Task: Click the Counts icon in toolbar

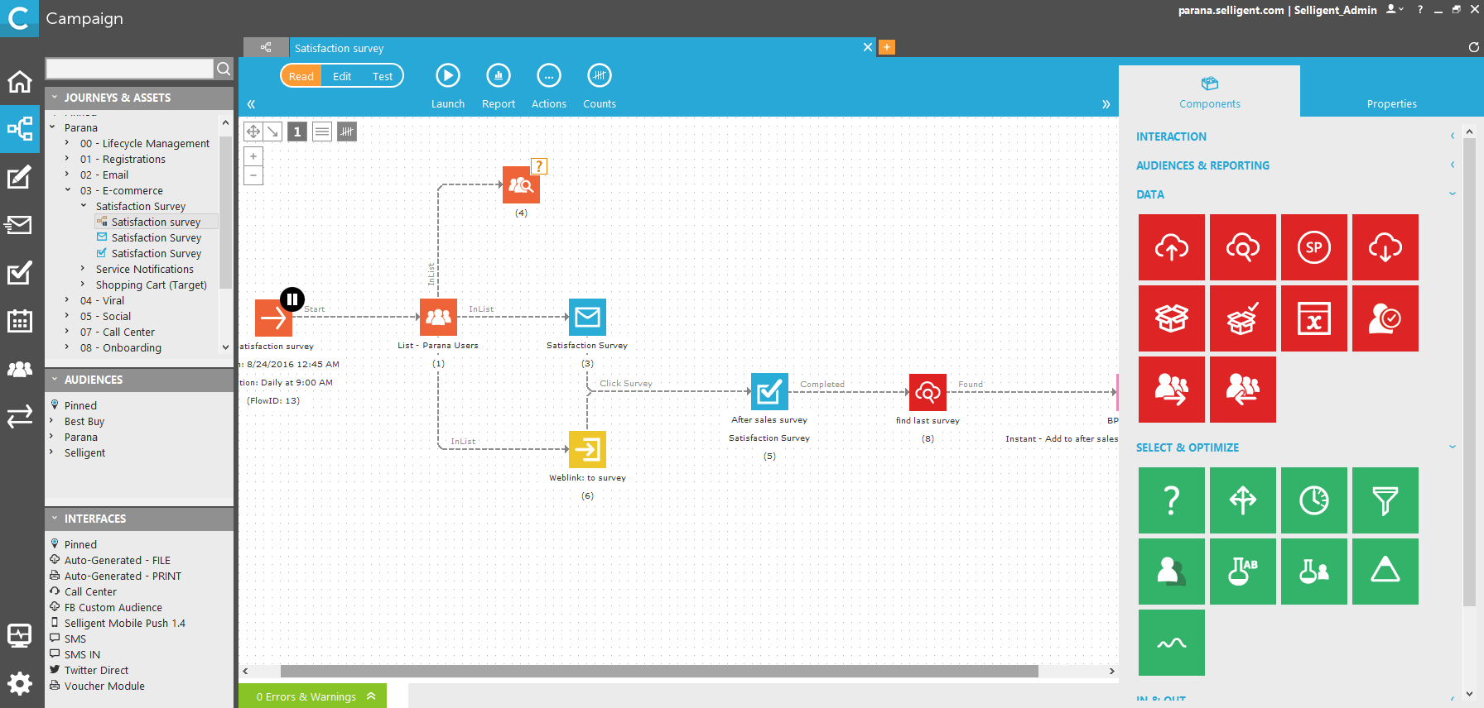Action: (x=599, y=76)
